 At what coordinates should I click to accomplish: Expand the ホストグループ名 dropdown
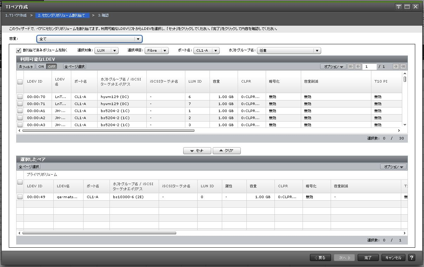[x=289, y=51]
